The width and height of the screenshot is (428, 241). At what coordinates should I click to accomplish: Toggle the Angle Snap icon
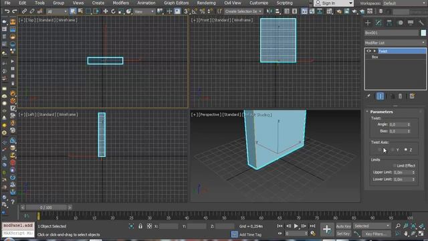(195, 11)
